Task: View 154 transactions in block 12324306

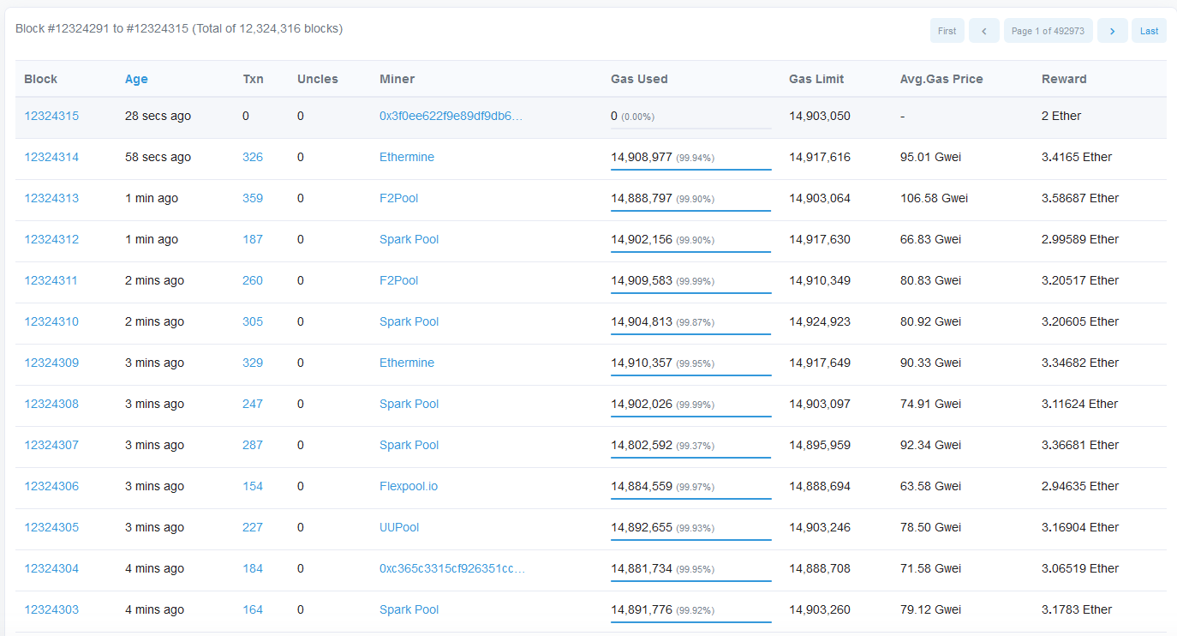Action: click(253, 486)
